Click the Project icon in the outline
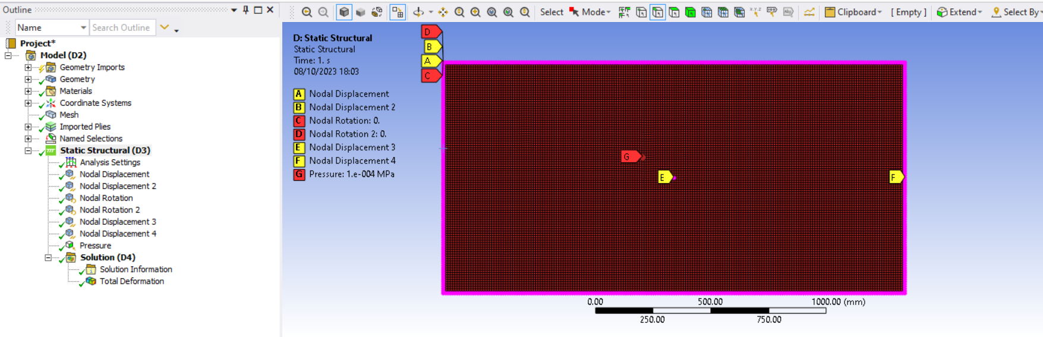 pos(11,43)
